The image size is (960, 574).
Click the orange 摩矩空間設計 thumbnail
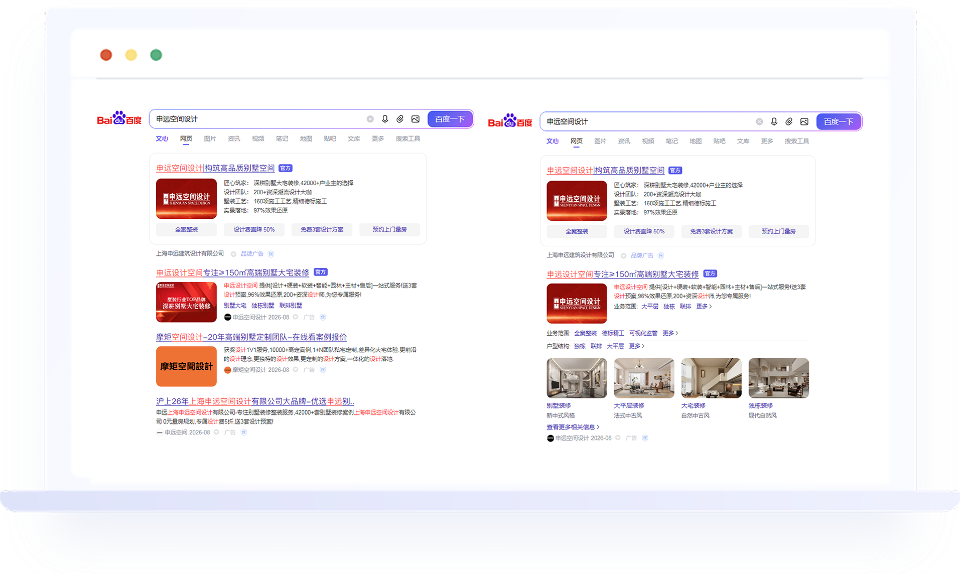(x=186, y=366)
